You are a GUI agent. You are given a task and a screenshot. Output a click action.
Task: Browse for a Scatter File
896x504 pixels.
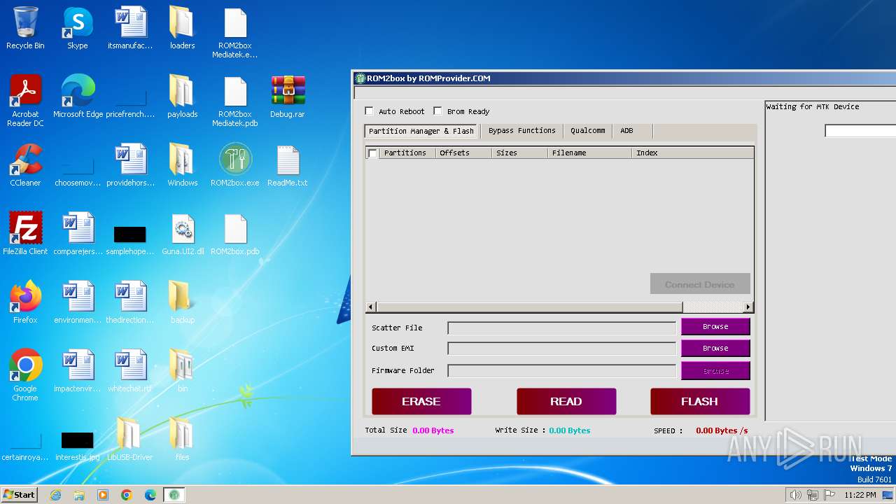[x=715, y=327]
